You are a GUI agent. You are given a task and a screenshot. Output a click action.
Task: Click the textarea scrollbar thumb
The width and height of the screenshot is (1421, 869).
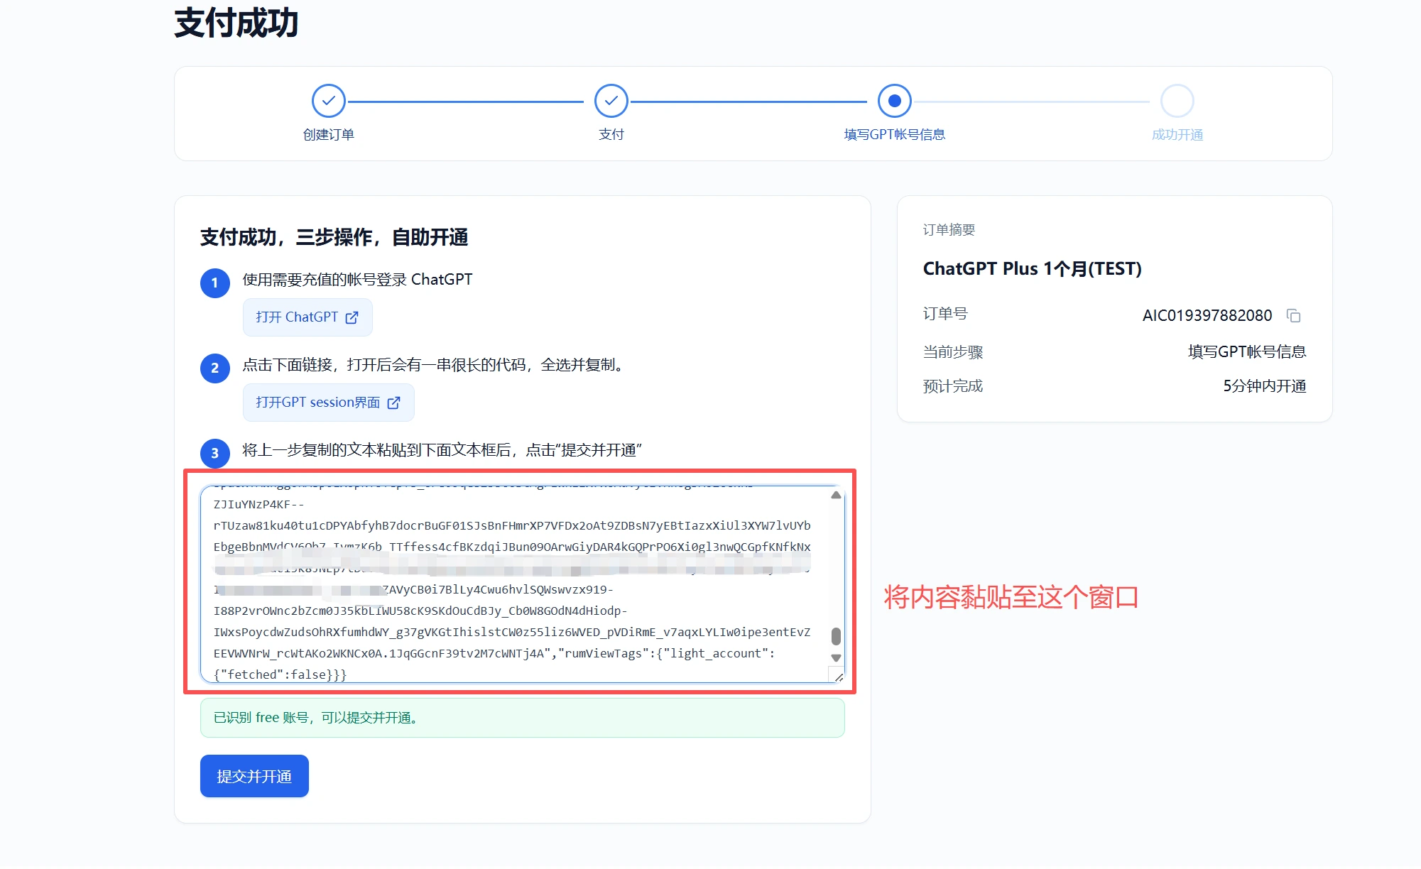tap(836, 636)
